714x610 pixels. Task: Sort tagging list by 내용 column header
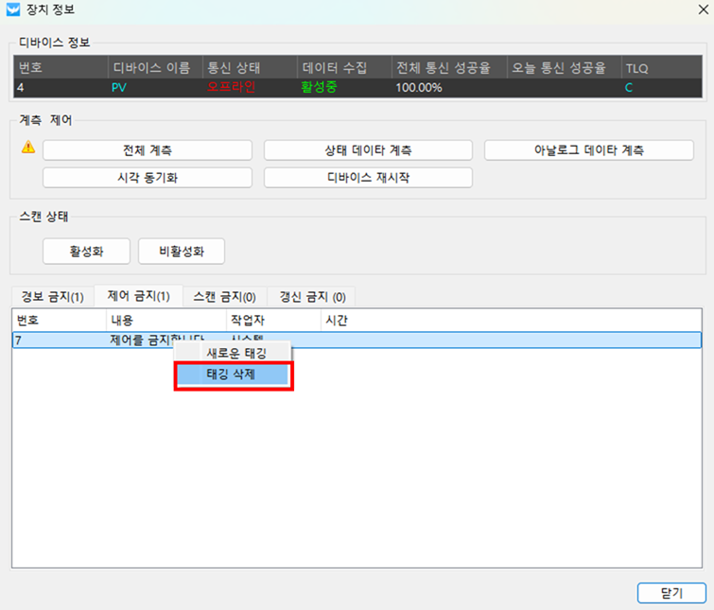[165, 321]
